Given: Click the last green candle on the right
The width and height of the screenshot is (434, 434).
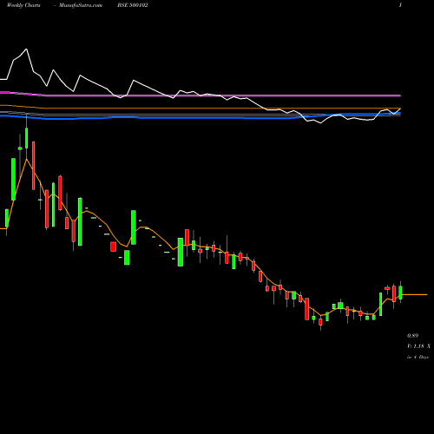Looking at the screenshot, I should coord(401,293).
